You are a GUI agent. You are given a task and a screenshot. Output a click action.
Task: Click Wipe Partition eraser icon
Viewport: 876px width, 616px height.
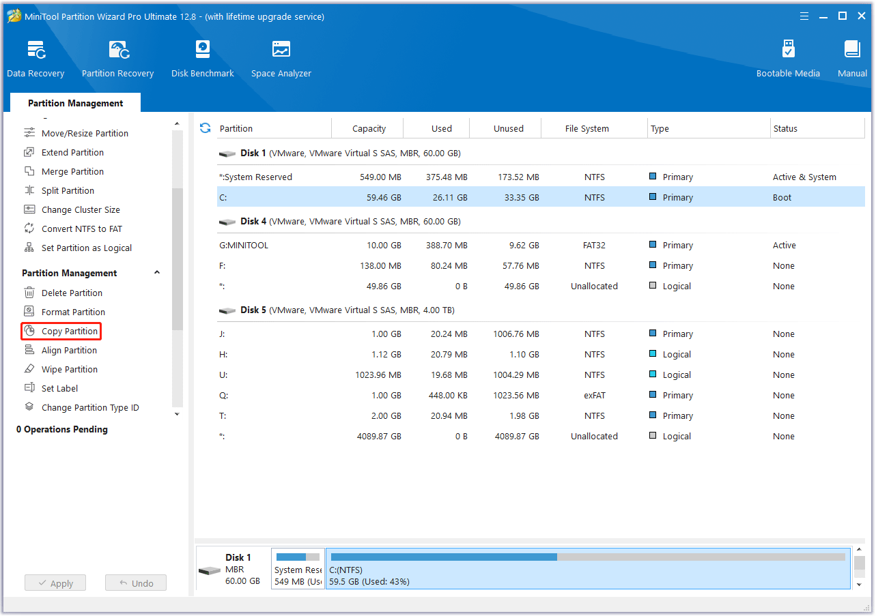coord(29,369)
